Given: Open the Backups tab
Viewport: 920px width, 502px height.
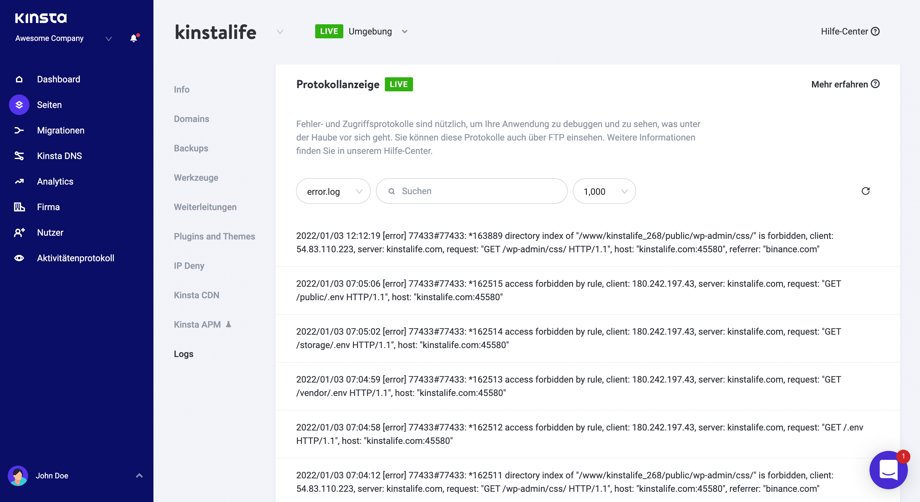Looking at the screenshot, I should coord(191,148).
